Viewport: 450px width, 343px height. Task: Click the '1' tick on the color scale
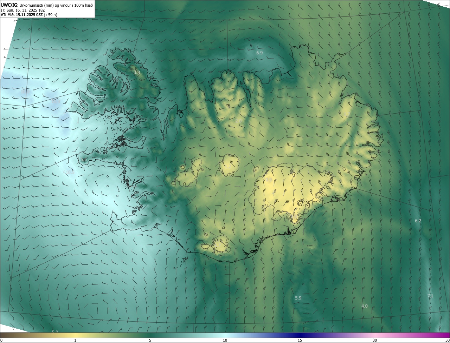coord(75,340)
